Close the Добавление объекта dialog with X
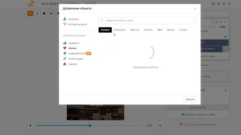This screenshot has height=135, width=241. [195, 9]
